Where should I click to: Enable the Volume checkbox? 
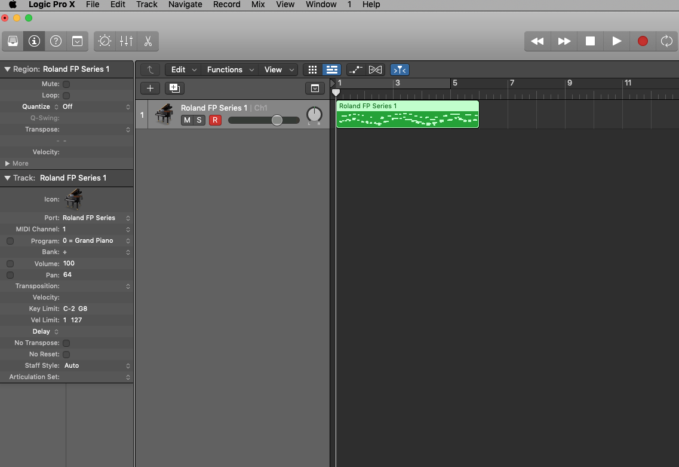(x=10, y=264)
